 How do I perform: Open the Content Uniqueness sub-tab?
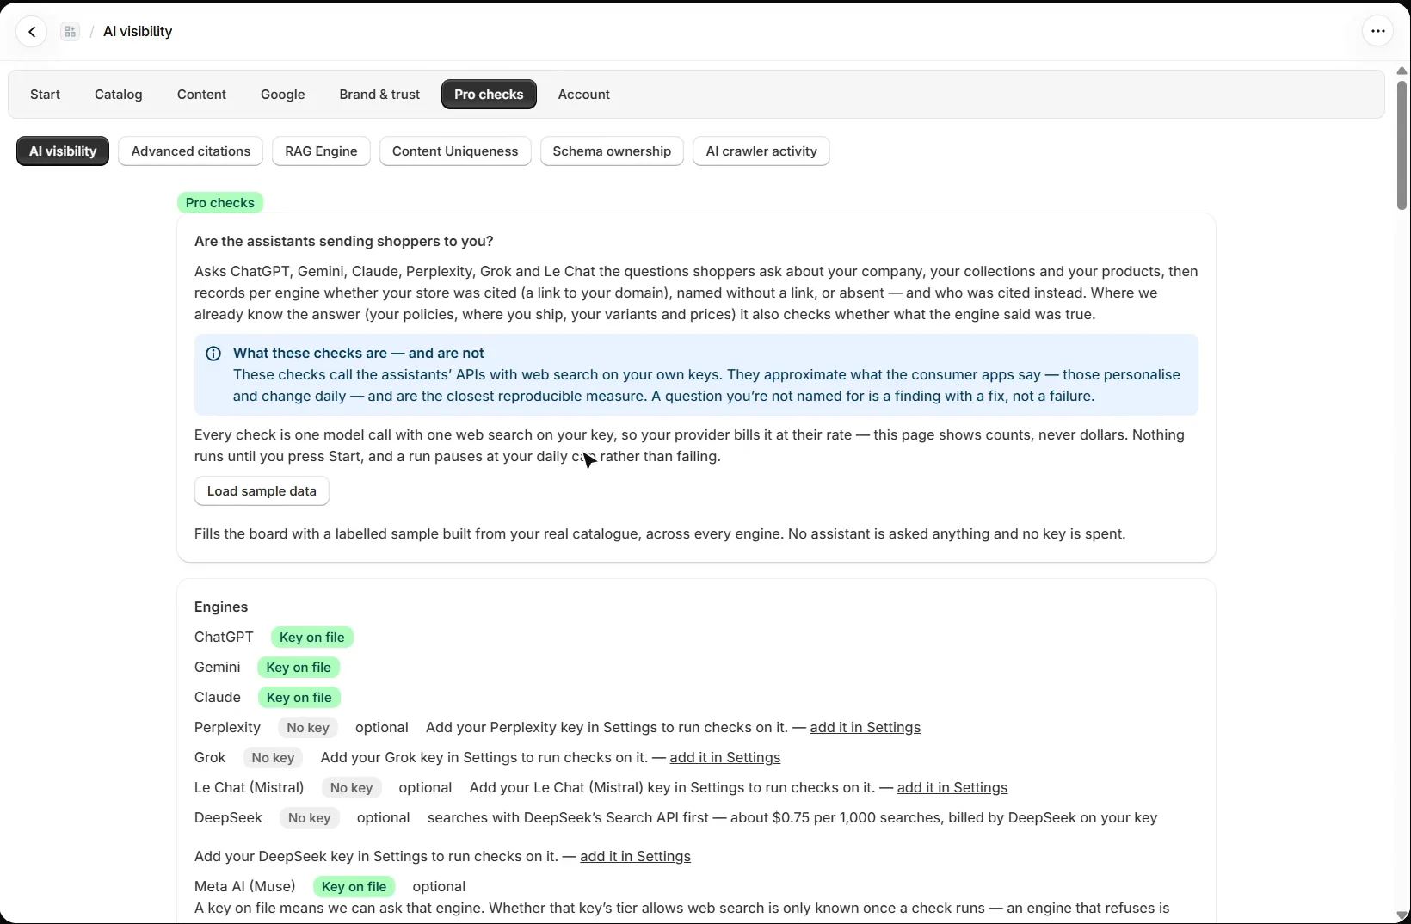455,151
